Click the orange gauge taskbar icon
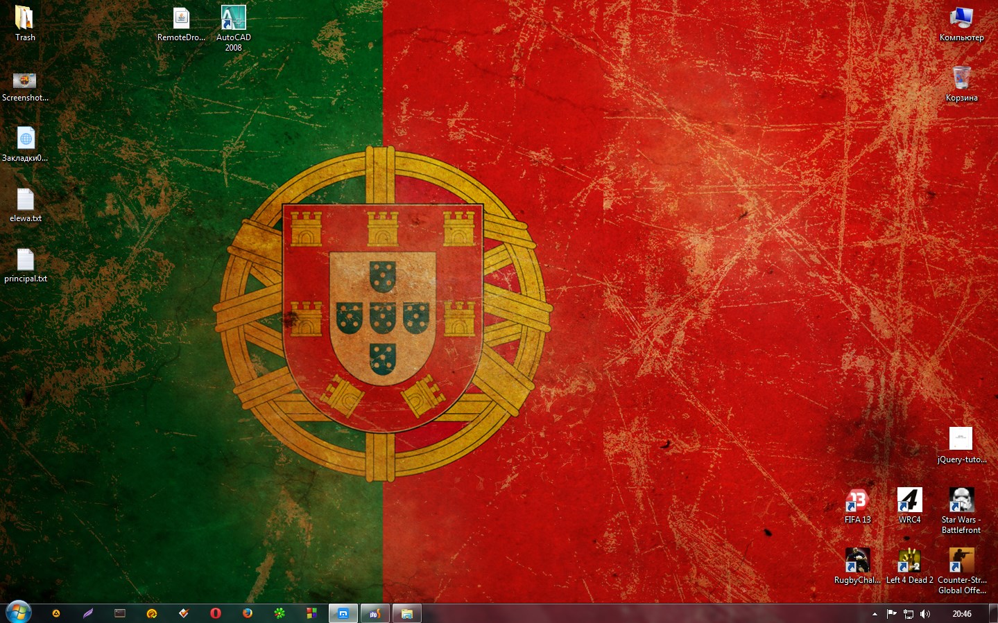The width and height of the screenshot is (998, 623). (x=152, y=613)
